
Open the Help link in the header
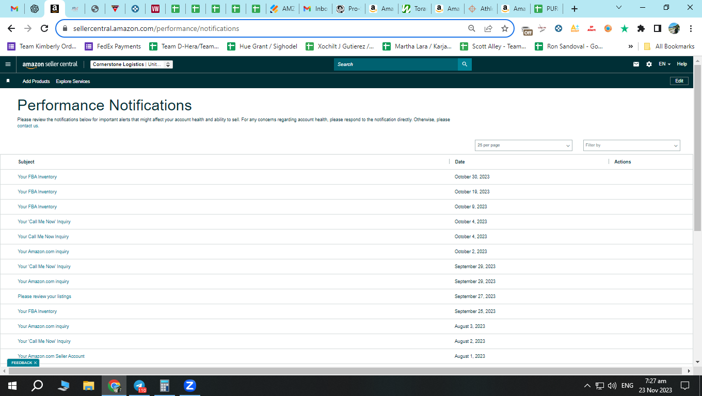pyautogui.click(x=682, y=64)
